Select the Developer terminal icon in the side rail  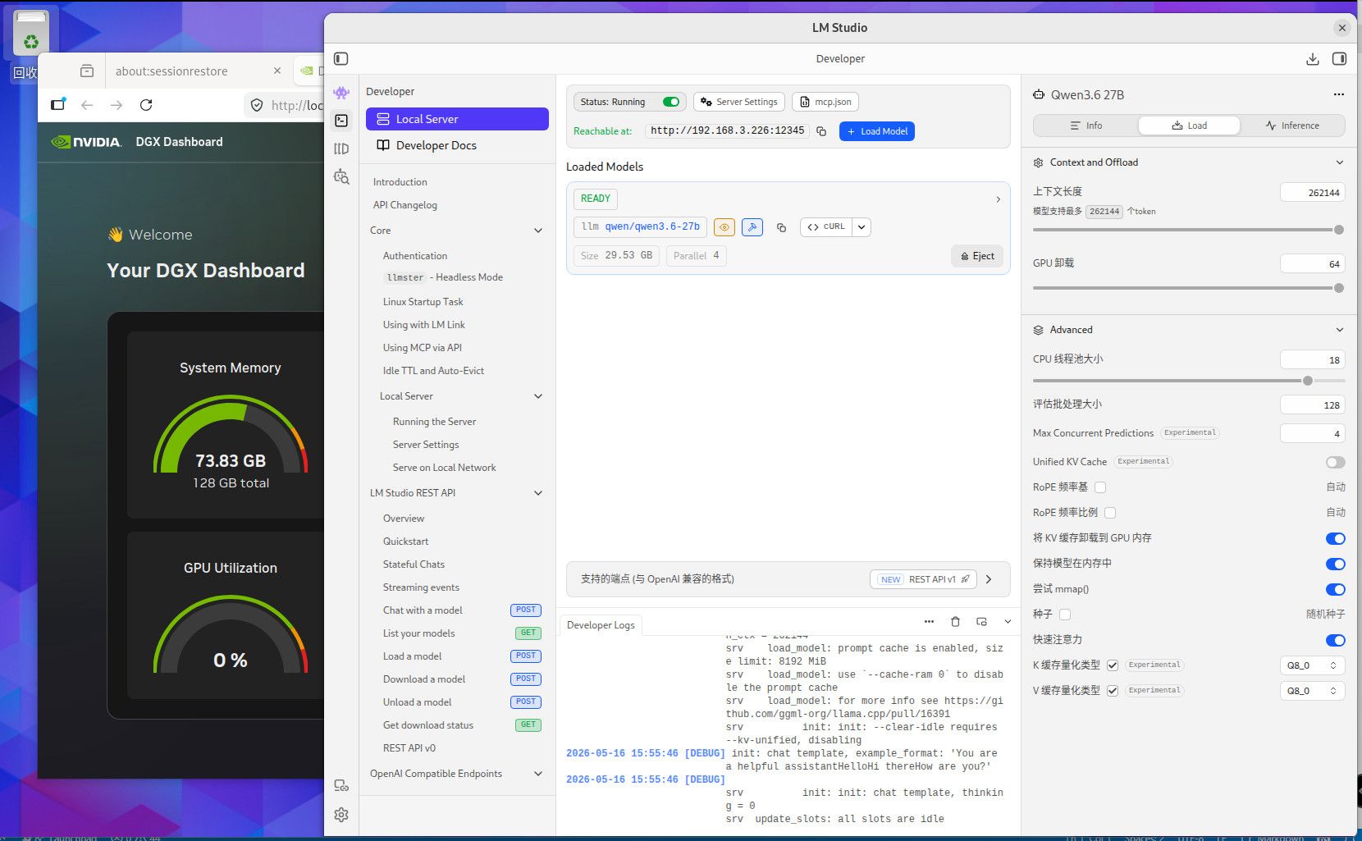point(341,121)
